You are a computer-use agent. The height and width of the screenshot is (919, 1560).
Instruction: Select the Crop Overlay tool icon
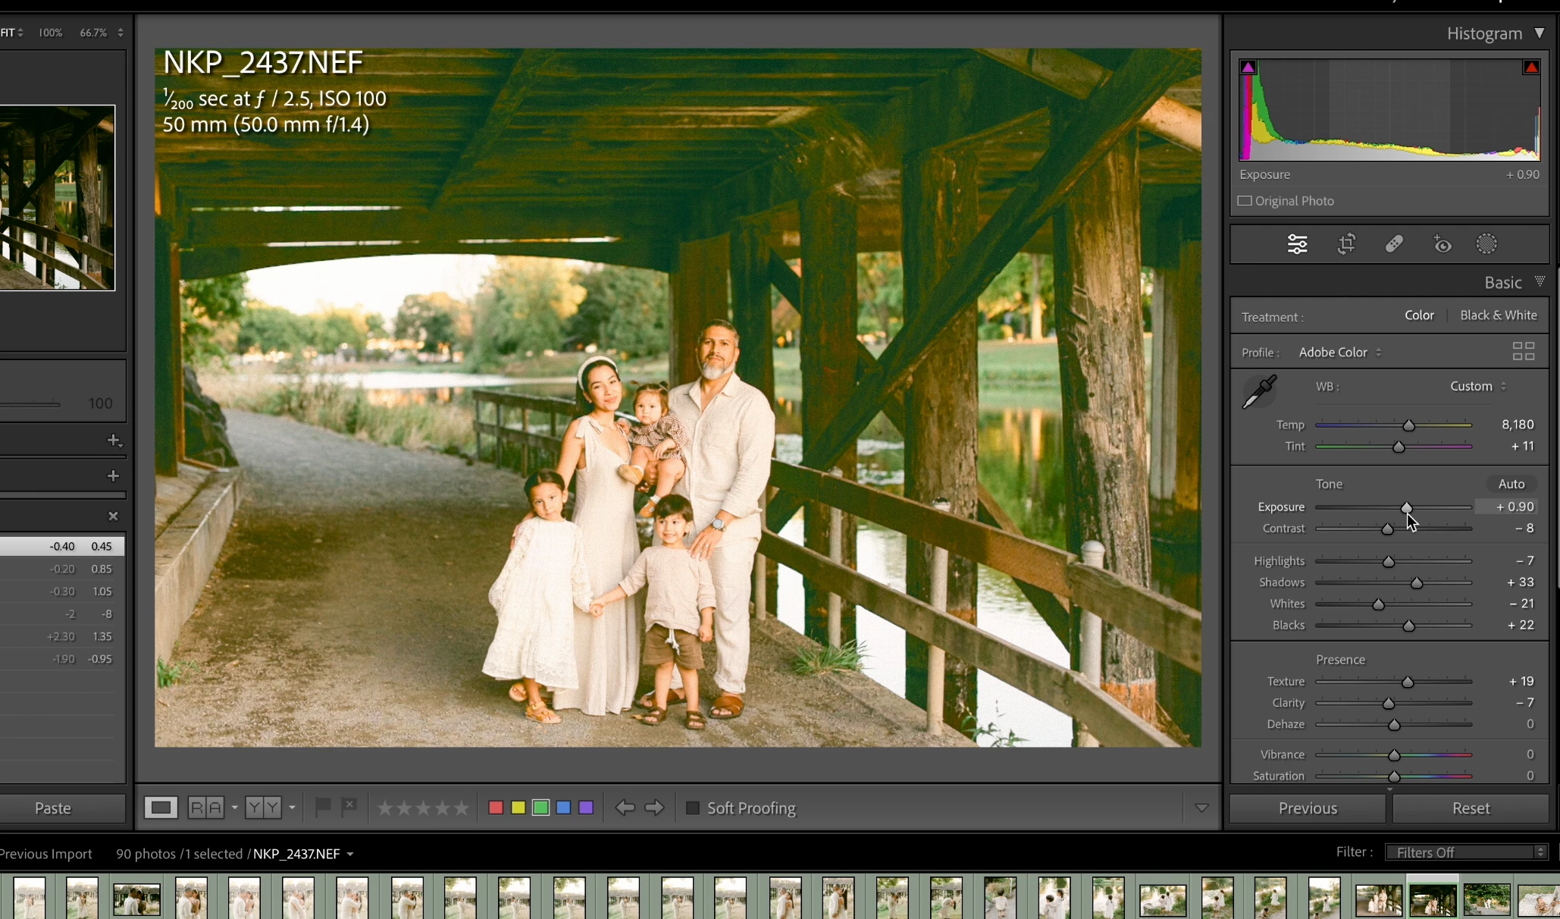pos(1346,244)
